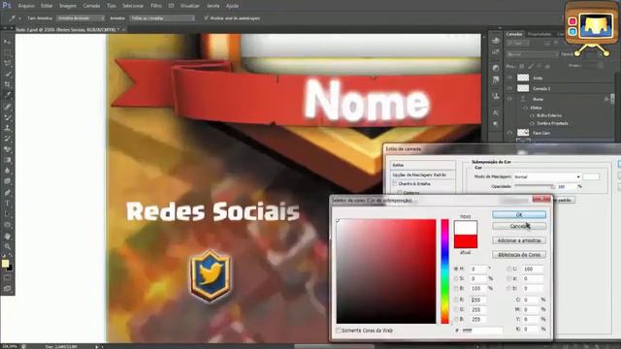Image resolution: width=621 pixels, height=349 pixels.
Task: Open the Camada menu
Action: click(x=91, y=6)
